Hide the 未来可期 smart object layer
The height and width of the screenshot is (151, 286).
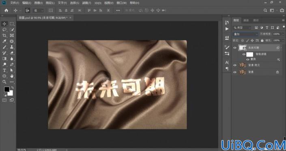pyautogui.click(x=235, y=48)
